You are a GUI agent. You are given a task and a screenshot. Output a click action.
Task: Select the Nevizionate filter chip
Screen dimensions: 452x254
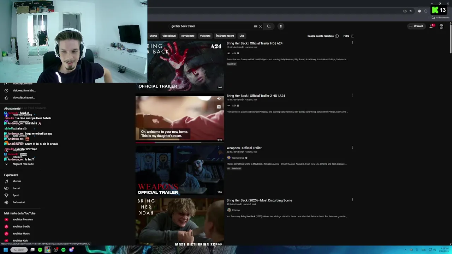[188, 36]
